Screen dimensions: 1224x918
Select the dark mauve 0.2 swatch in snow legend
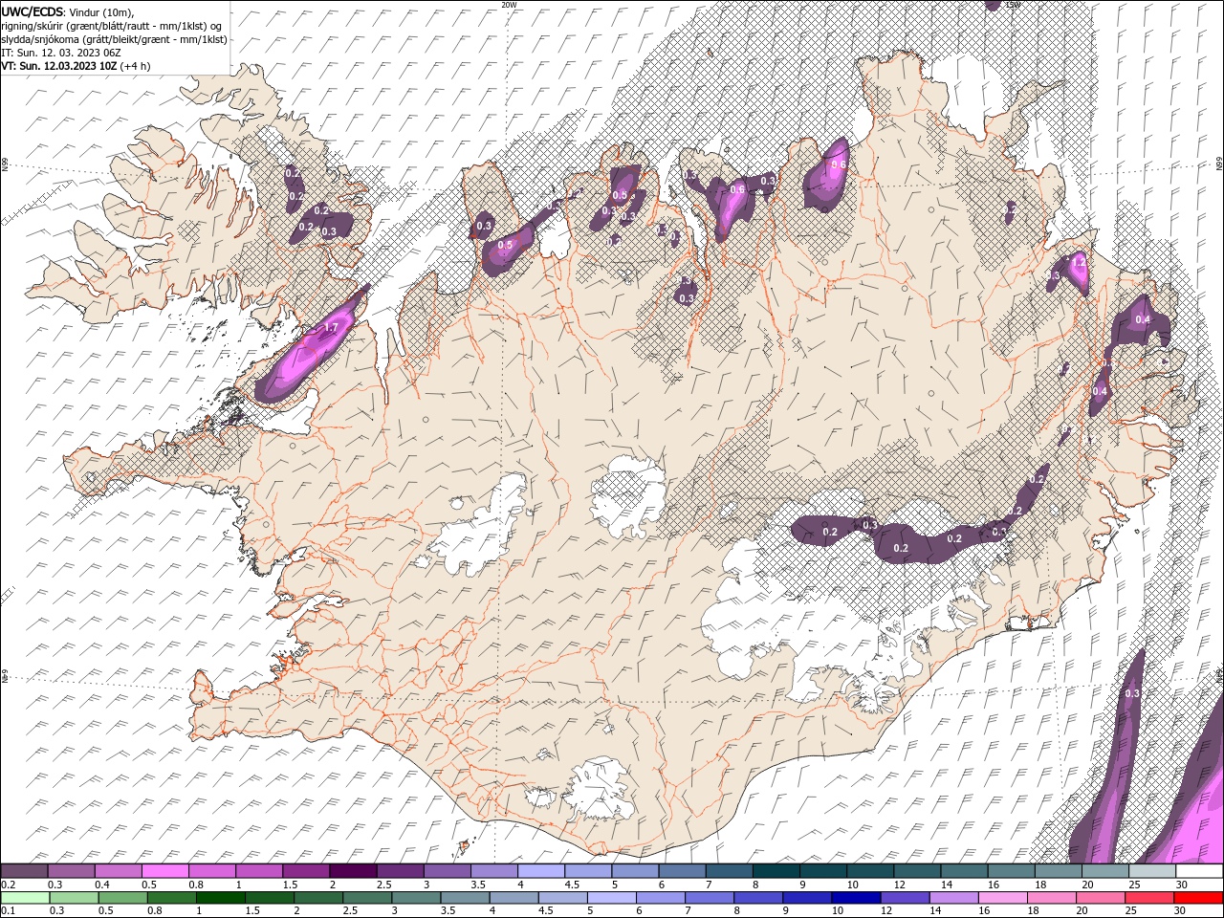(x=24, y=871)
